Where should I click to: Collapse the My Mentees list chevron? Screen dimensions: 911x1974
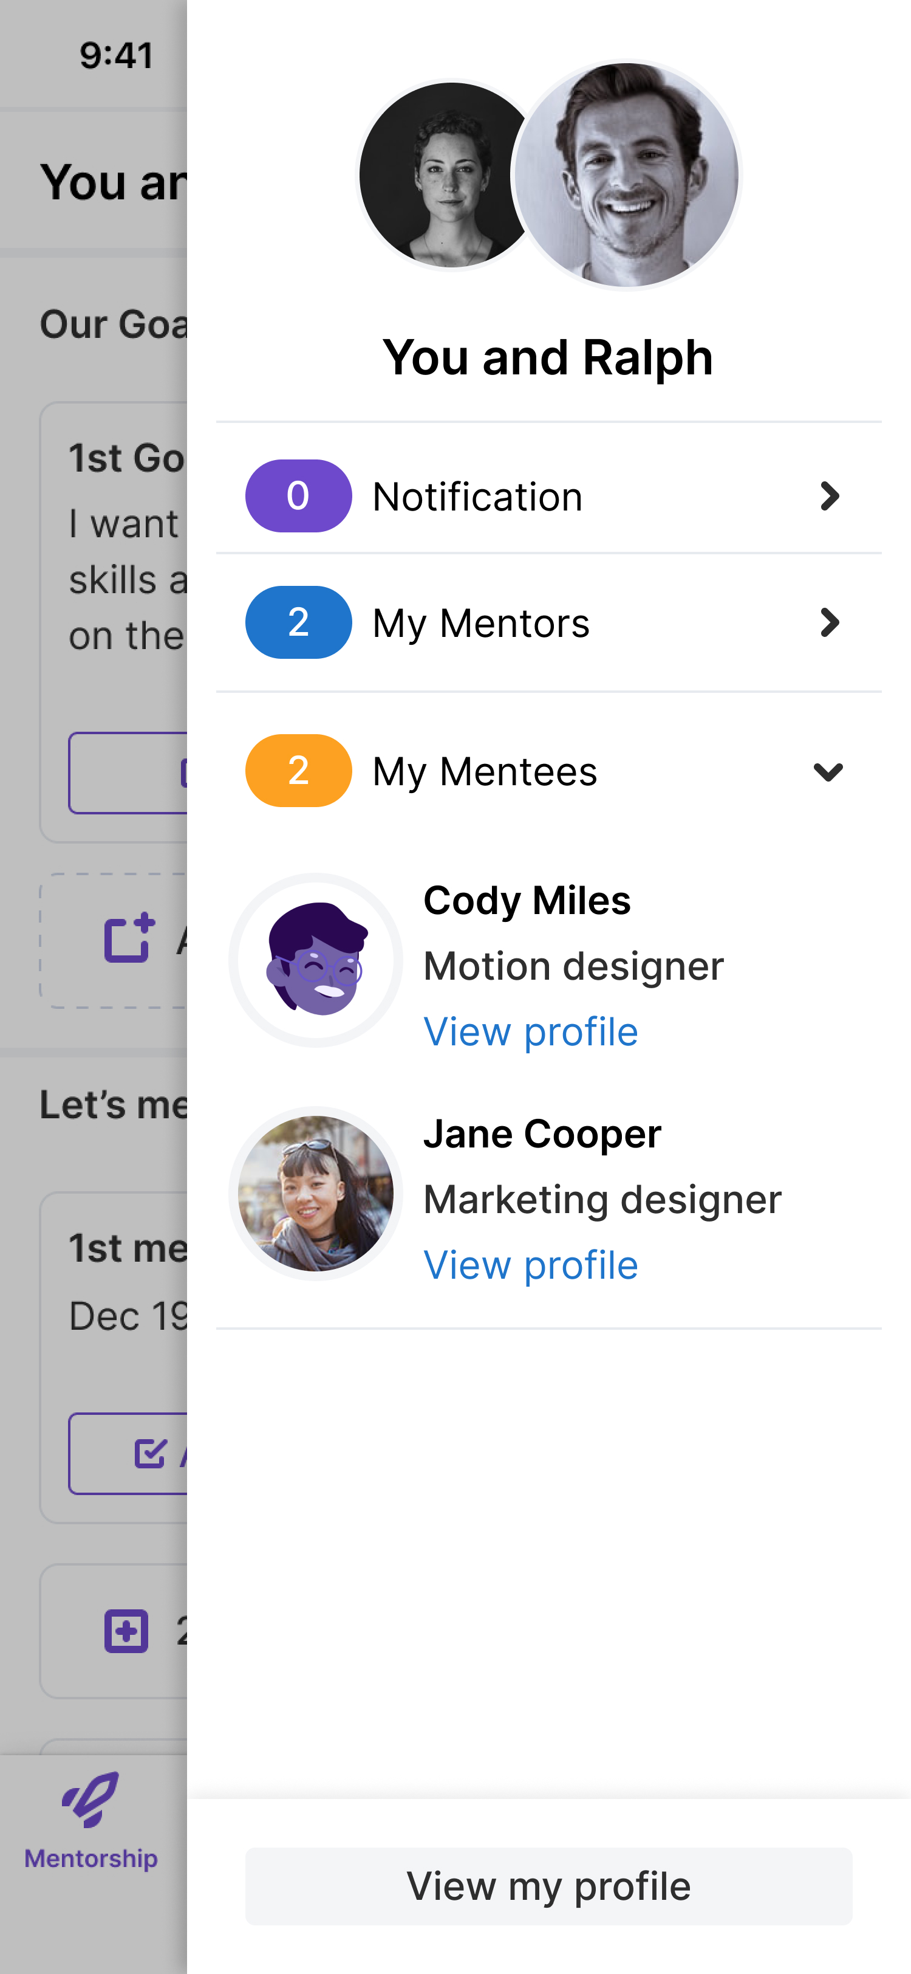828,772
